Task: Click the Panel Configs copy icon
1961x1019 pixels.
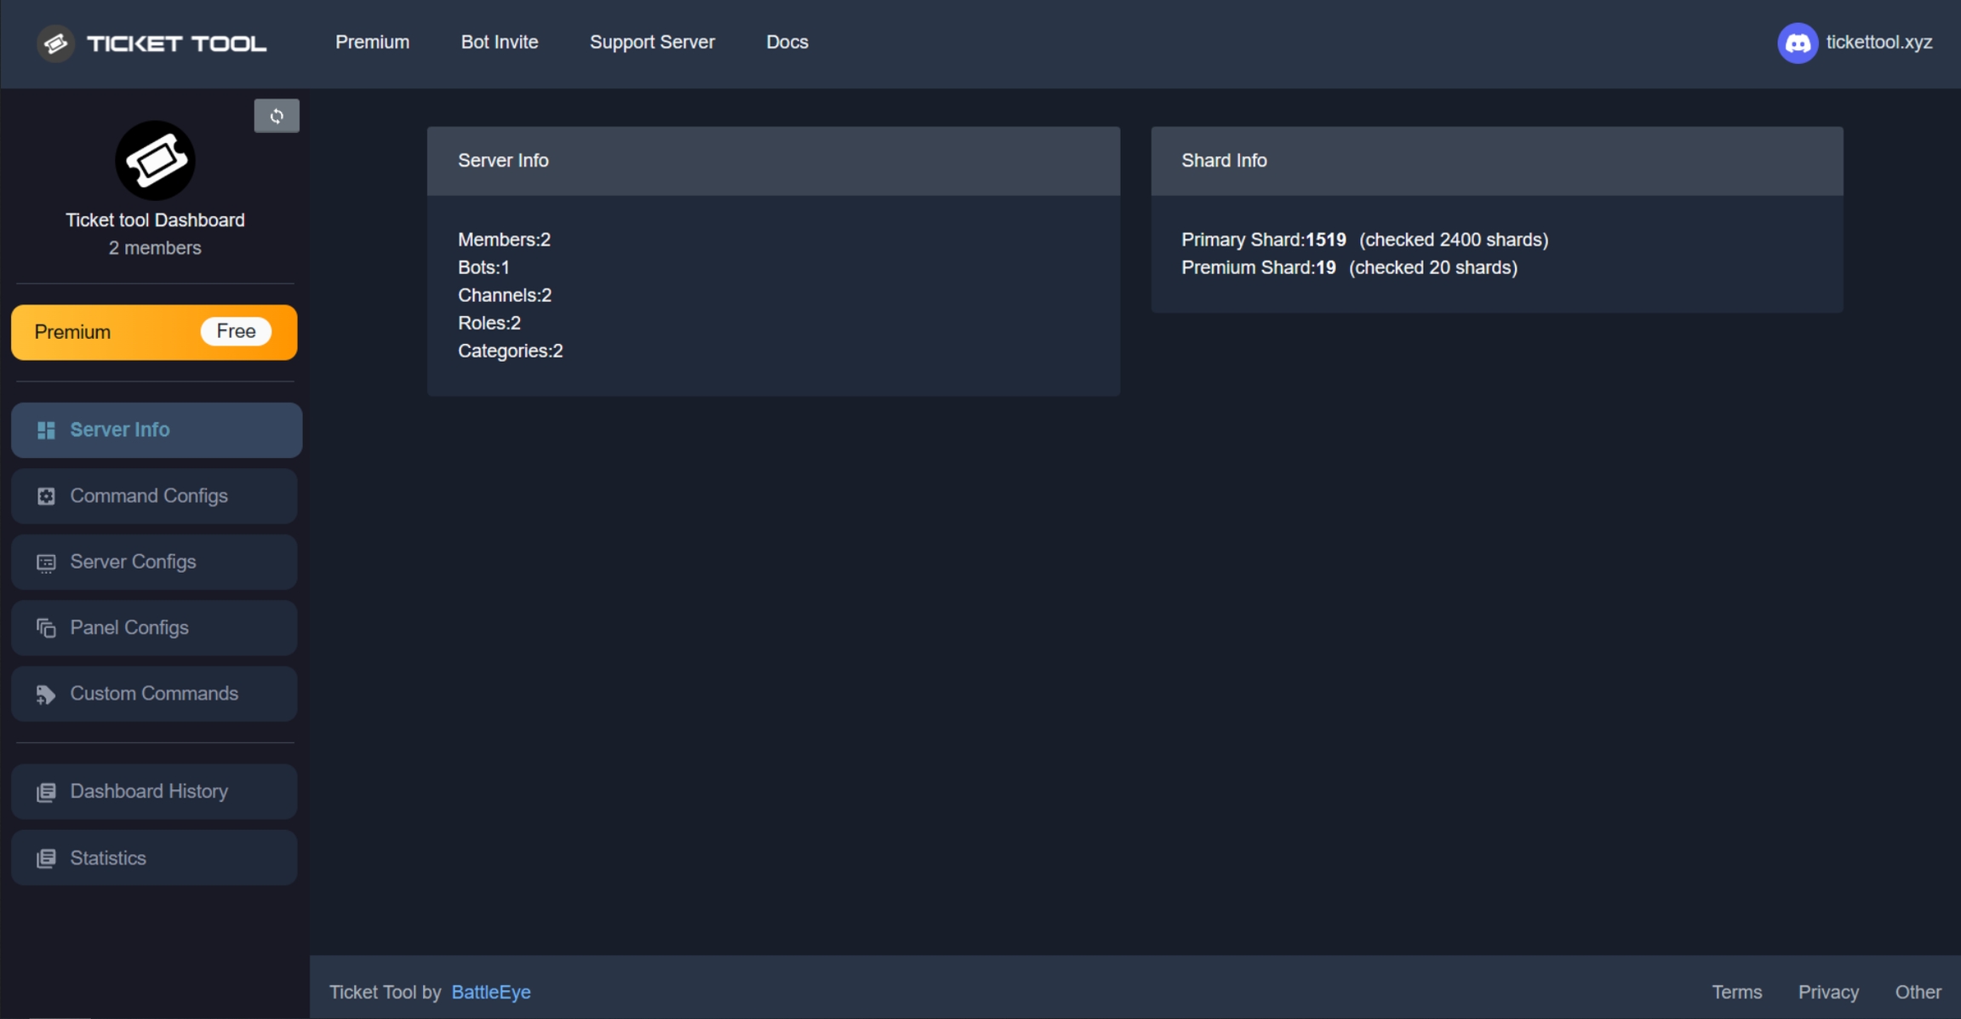Action: point(46,628)
